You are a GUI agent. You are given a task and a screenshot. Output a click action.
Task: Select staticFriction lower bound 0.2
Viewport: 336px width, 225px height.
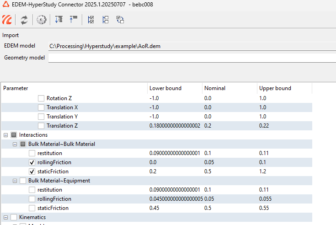[153, 171]
